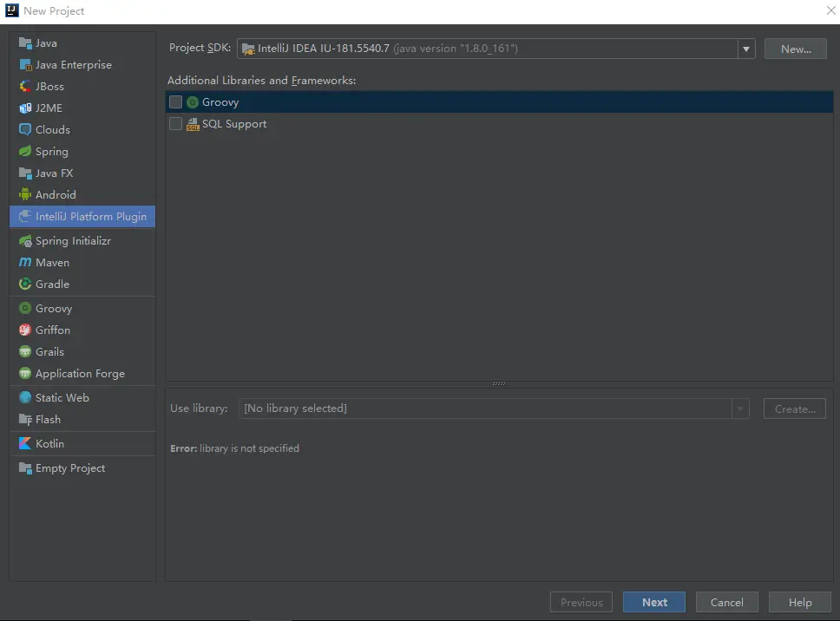Click the splitter handle below frameworks list
The width and height of the screenshot is (840, 621).
(499, 384)
